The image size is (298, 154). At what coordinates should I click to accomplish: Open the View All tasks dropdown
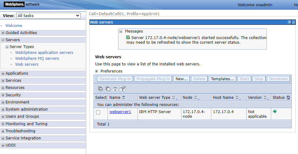[x=48, y=16]
